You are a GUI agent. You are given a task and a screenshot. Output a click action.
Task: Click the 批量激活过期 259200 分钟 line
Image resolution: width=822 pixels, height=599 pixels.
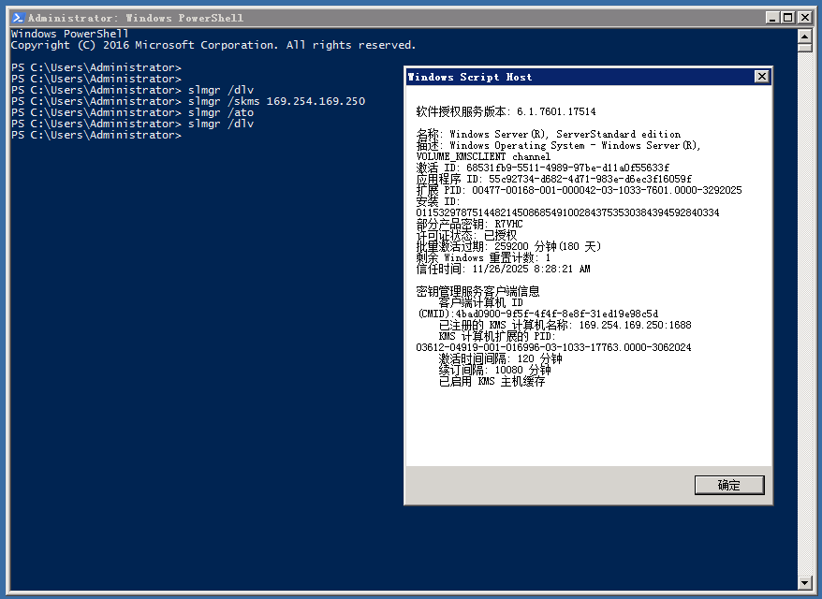[x=508, y=246]
